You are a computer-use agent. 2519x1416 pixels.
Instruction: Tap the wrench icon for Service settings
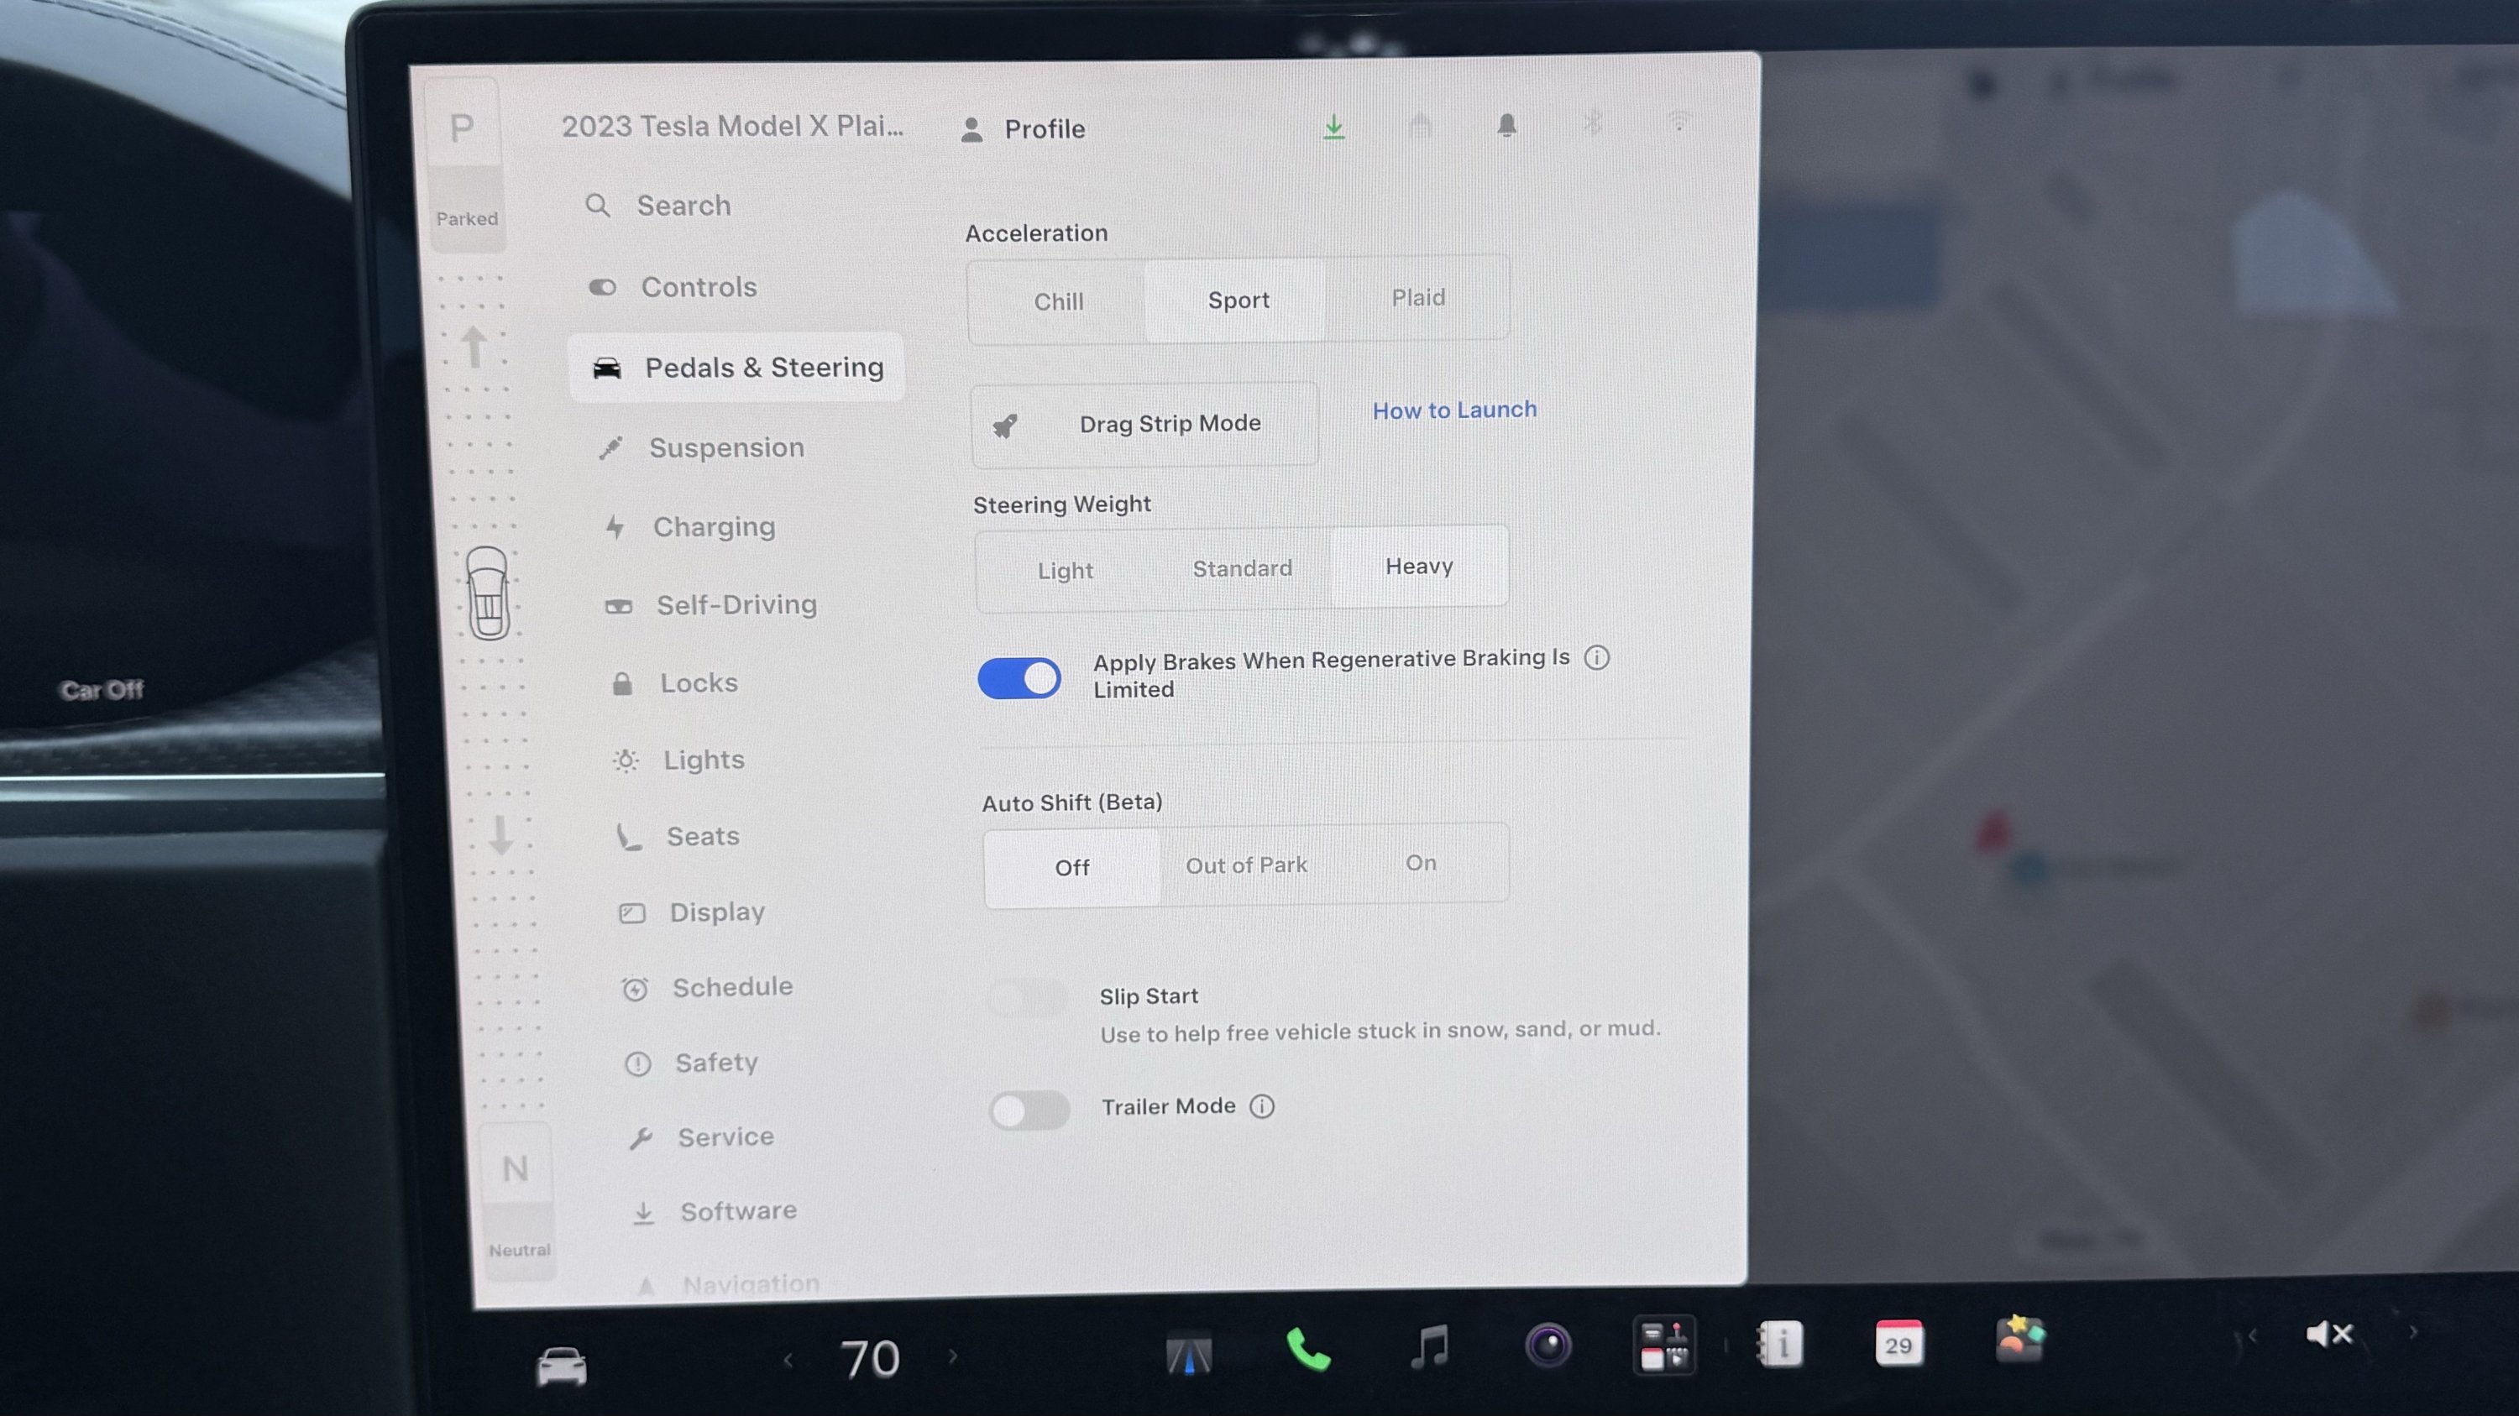(641, 1138)
